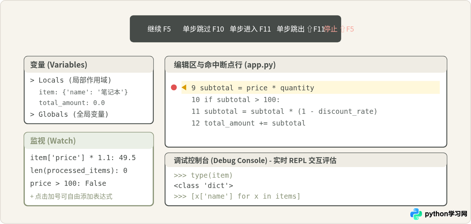Click the yellow current-line arrow marker

pos(184,87)
